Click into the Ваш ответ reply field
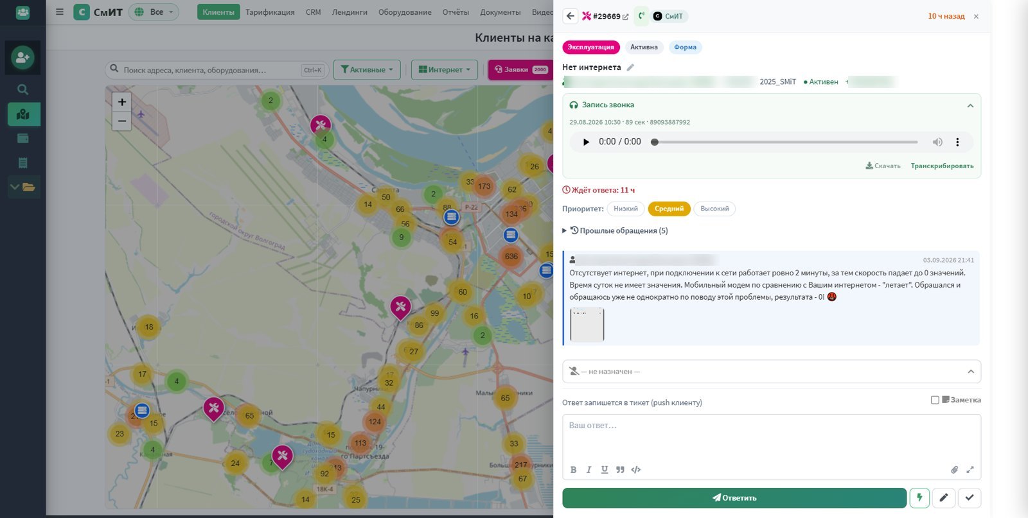1028x518 pixels. 772,436
